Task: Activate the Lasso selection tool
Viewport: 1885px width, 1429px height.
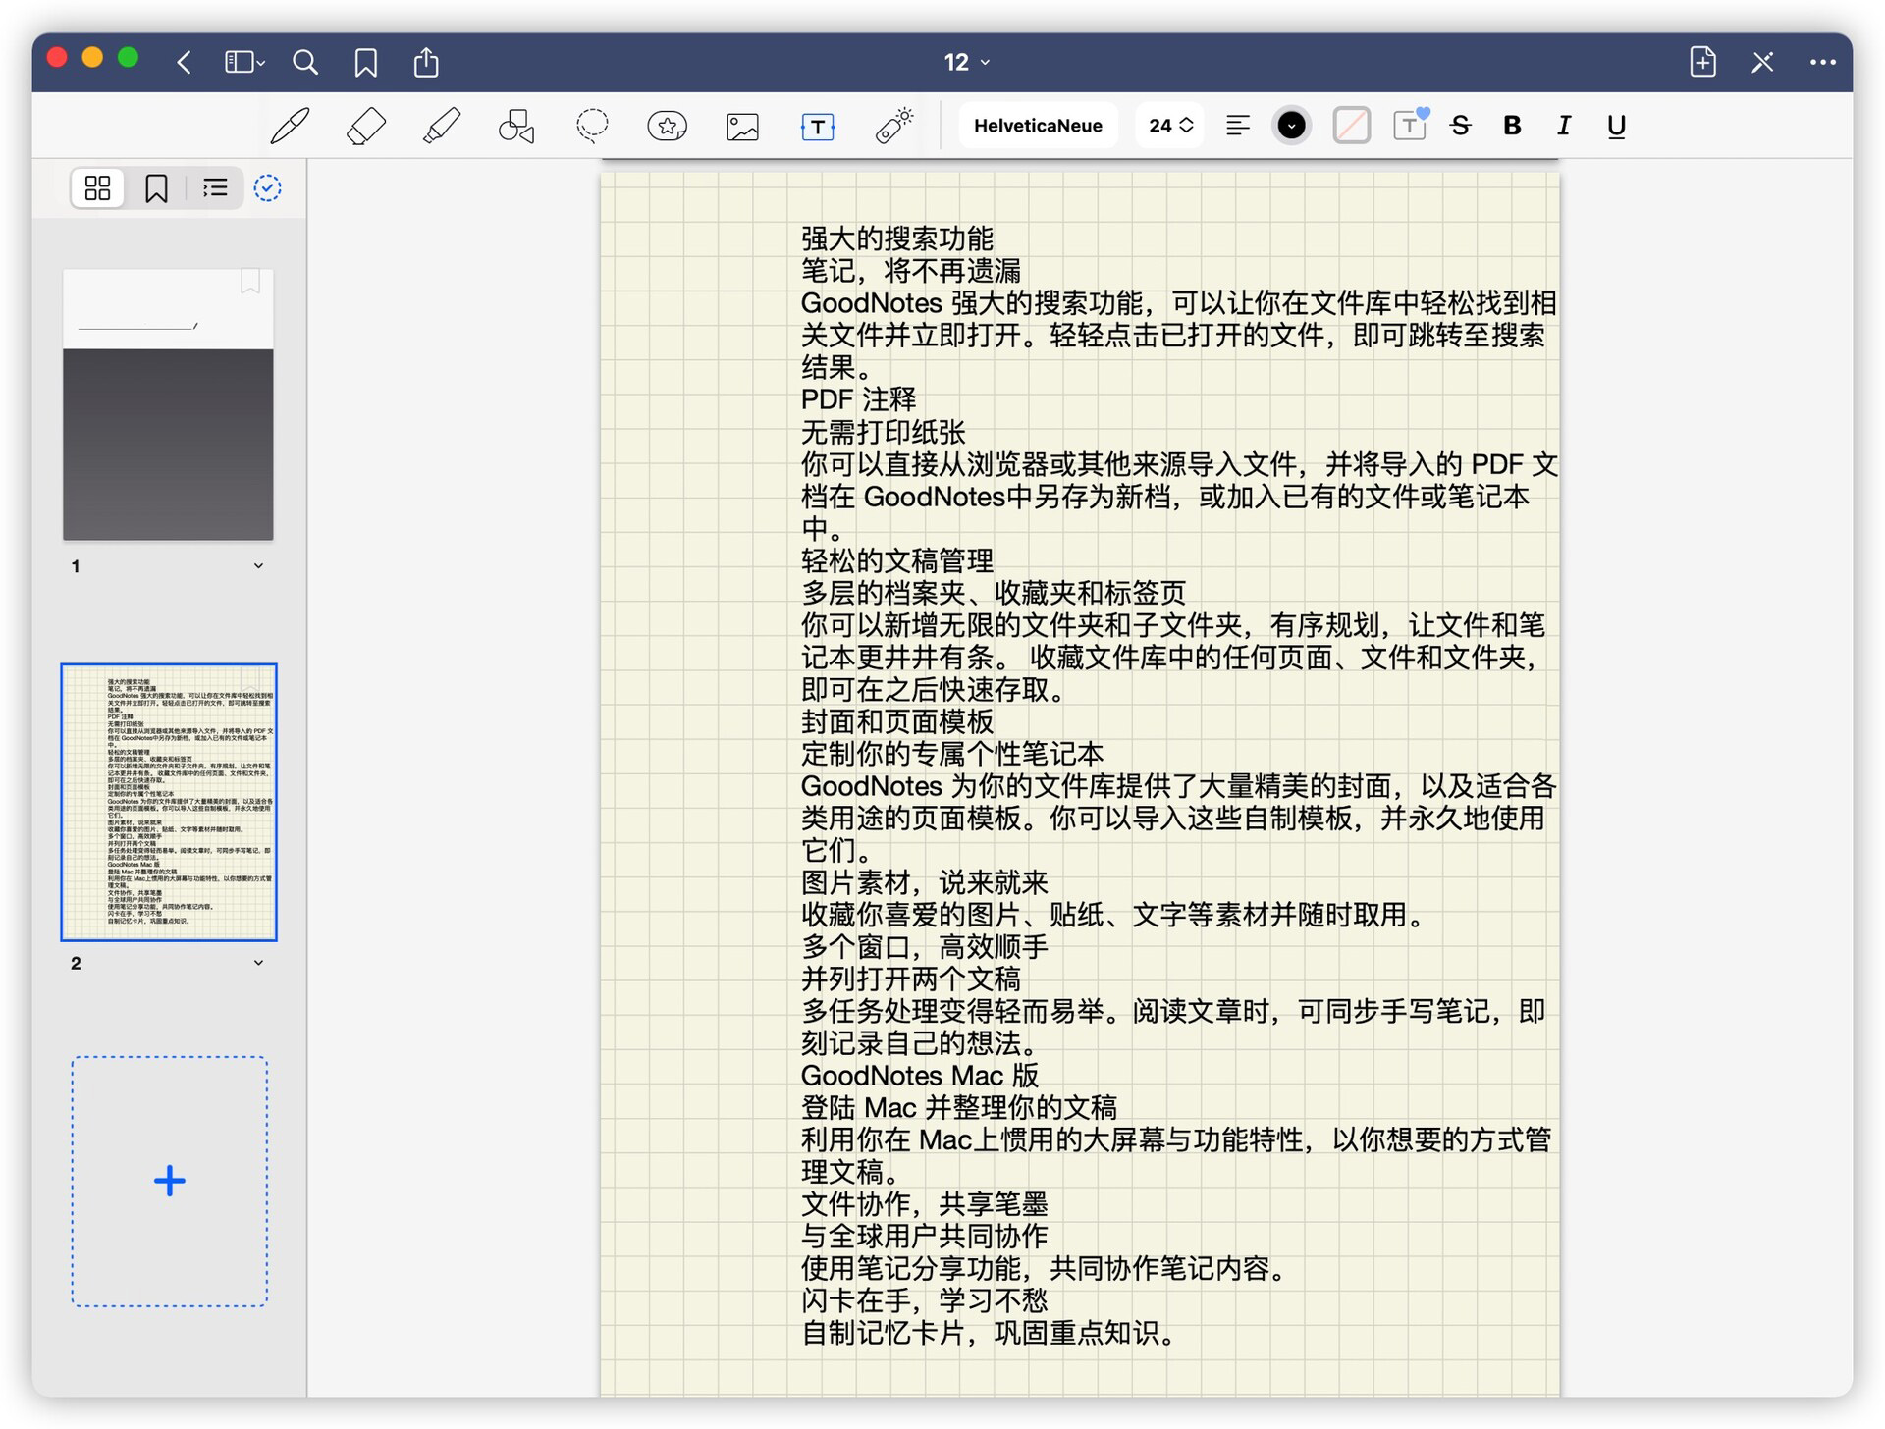Action: [592, 126]
